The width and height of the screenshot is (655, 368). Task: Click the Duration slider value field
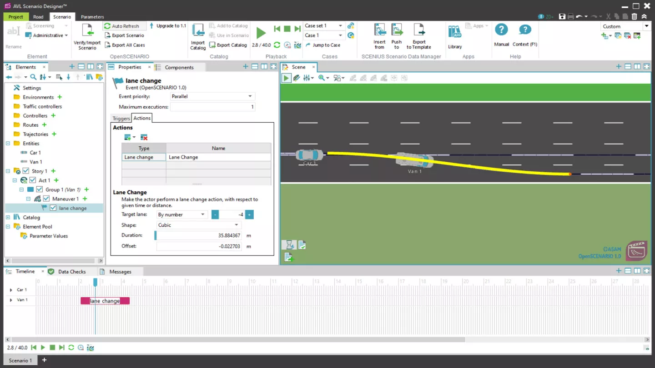[198, 235]
